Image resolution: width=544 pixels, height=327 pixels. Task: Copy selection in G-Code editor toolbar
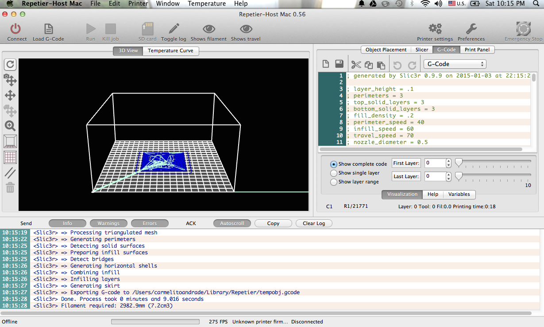[369, 65]
